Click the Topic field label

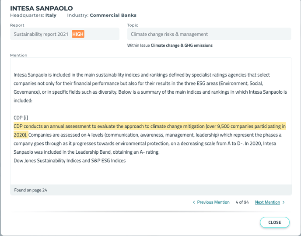coord(133,25)
